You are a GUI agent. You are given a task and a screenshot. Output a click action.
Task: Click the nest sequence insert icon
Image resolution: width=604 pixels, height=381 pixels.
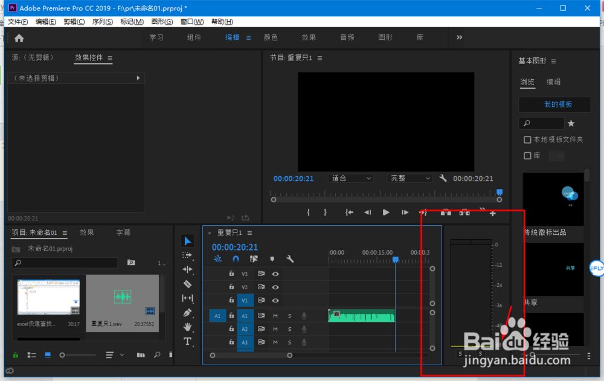coord(217,259)
